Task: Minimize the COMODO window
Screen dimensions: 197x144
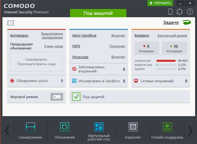Action: 180,3
